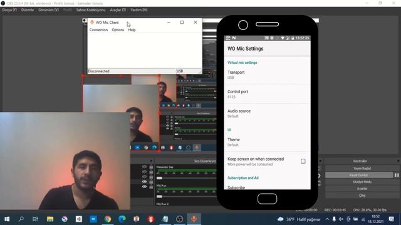Open the Sahne Koleksiyonu menu in OBS
401x225 pixels.
(91, 10)
